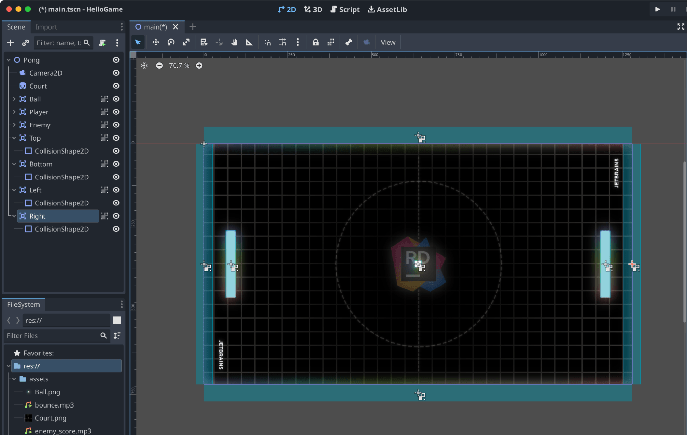687x435 pixels.
Task: Select the Rotate Mode tool
Action: tap(171, 42)
